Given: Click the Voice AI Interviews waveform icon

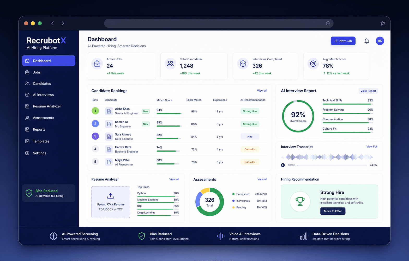Looking at the screenshot, I should pos(221,236).
